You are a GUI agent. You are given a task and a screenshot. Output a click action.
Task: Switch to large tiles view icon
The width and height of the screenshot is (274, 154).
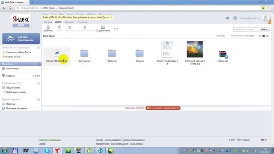point(264,36)
